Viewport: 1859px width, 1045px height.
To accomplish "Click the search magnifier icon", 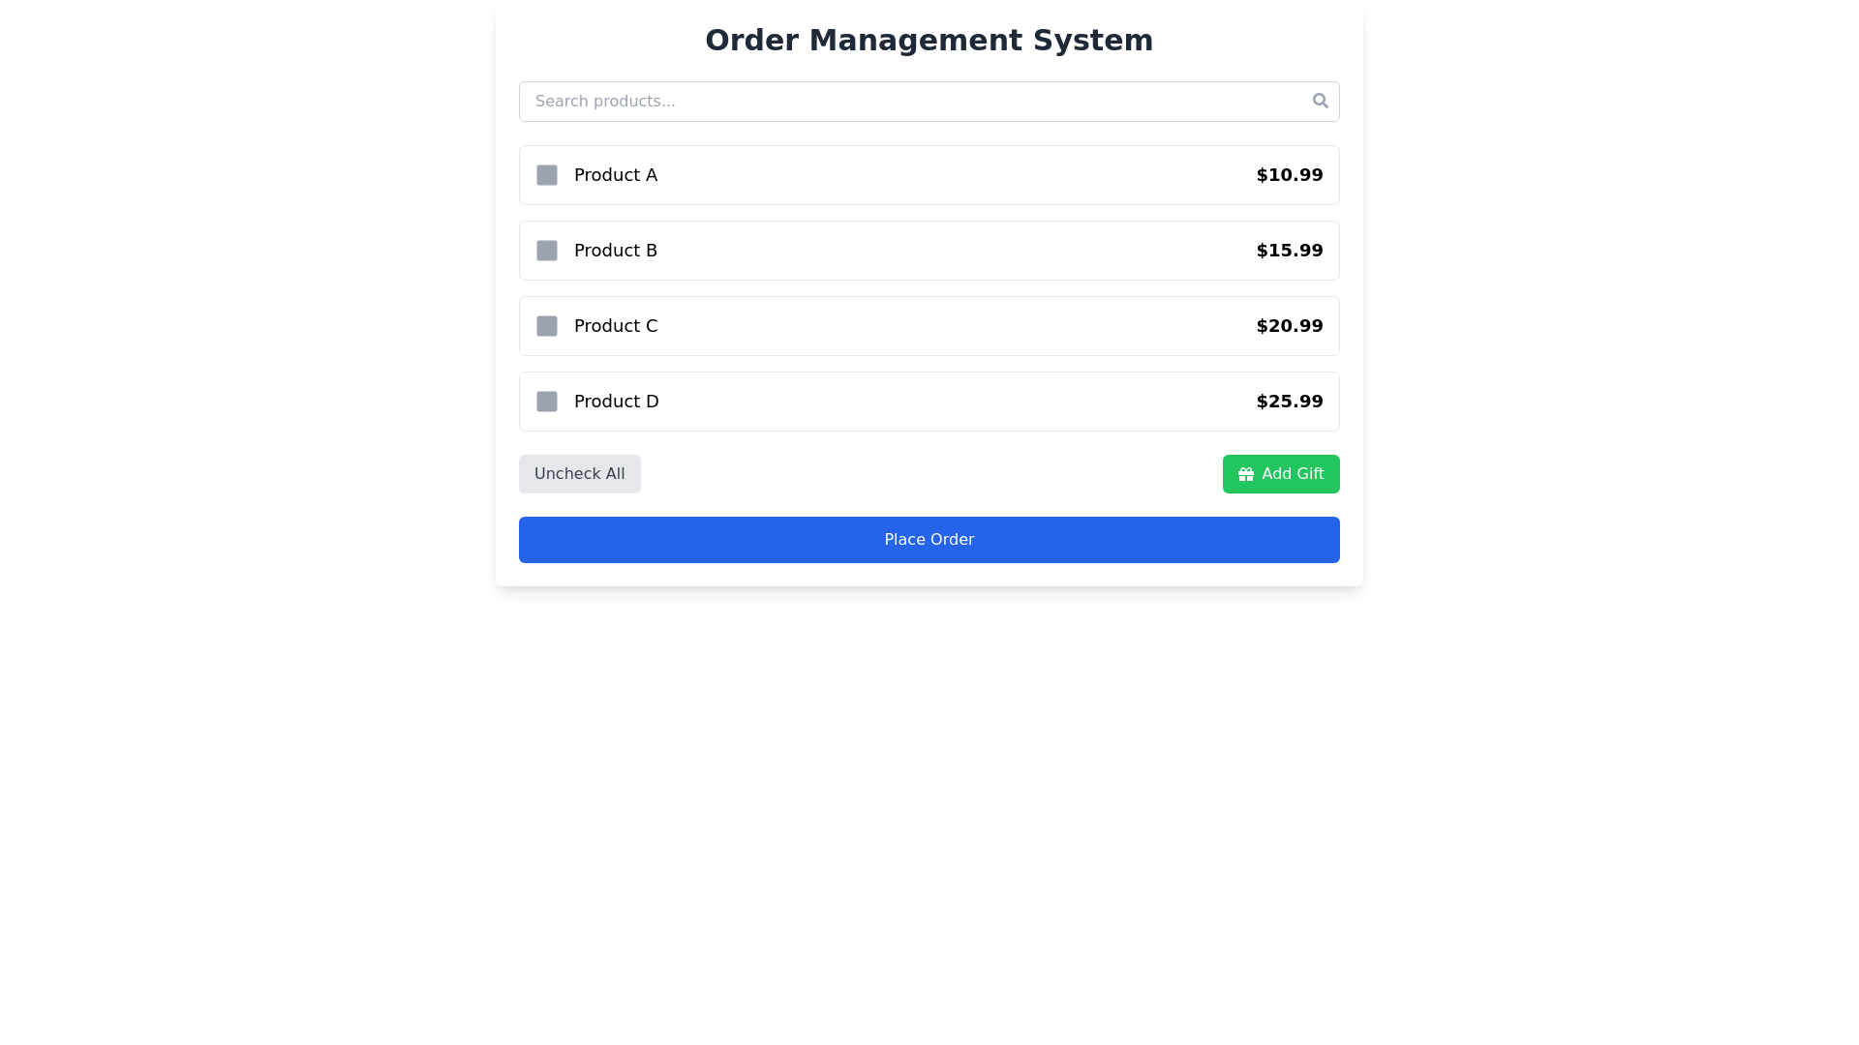I will (1320, 101).
